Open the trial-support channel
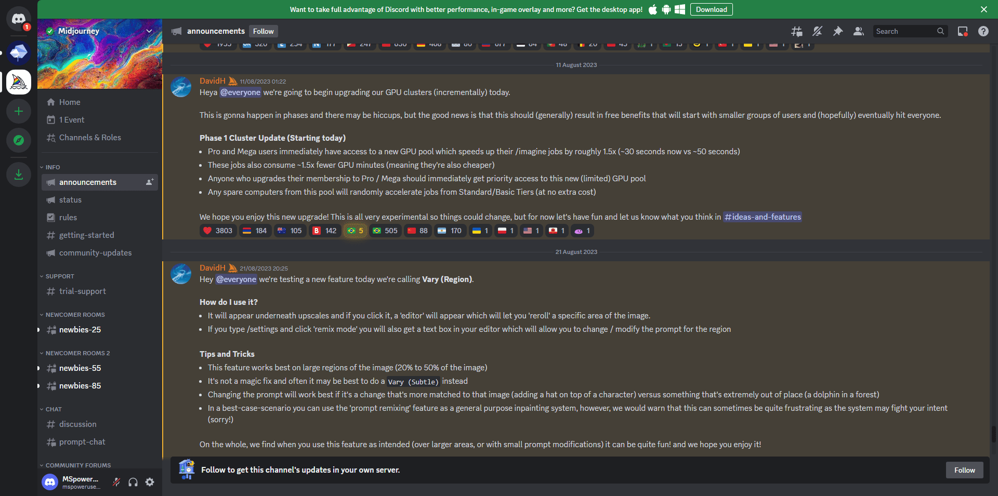Image resolution: width=998 pixels, height=496 pixels. [100, 291]
